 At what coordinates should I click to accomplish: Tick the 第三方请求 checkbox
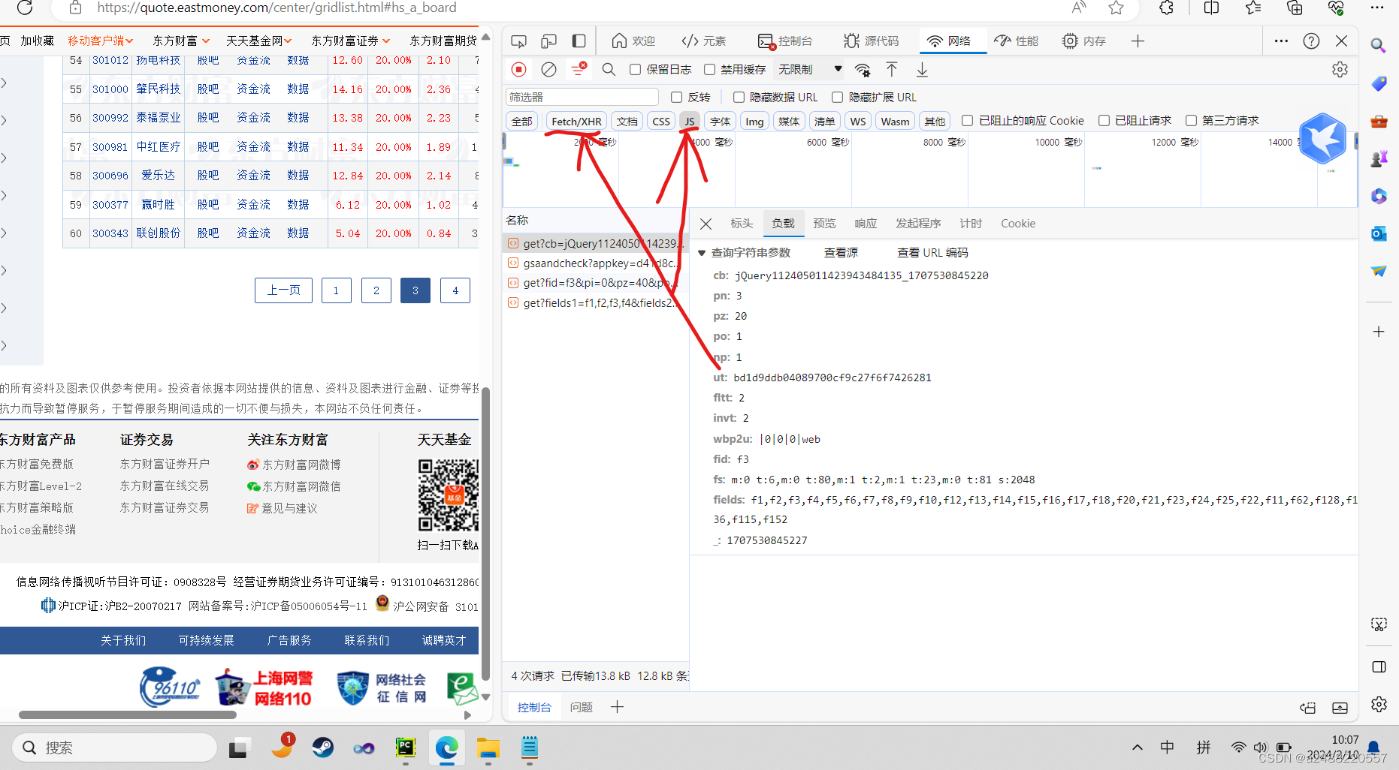pos(1191,121)
